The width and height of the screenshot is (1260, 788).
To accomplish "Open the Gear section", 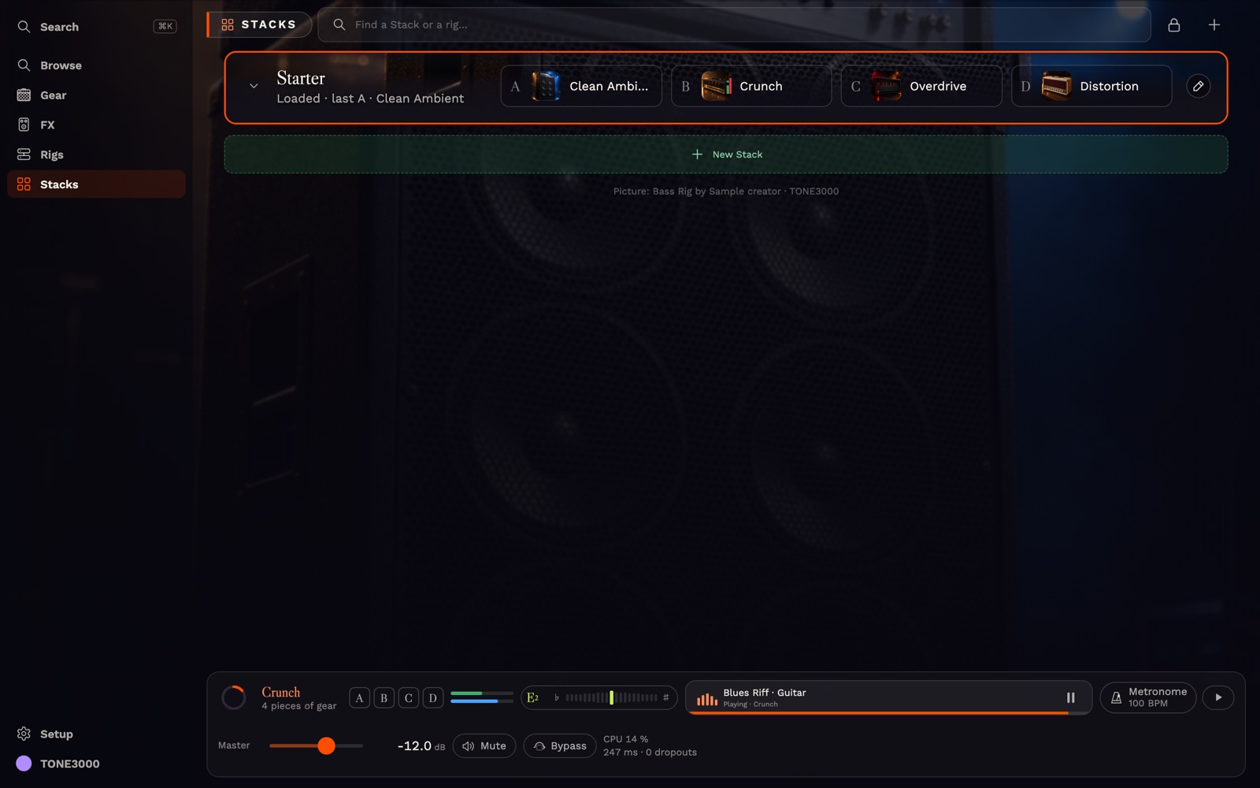I will click(x=96, y=95).
